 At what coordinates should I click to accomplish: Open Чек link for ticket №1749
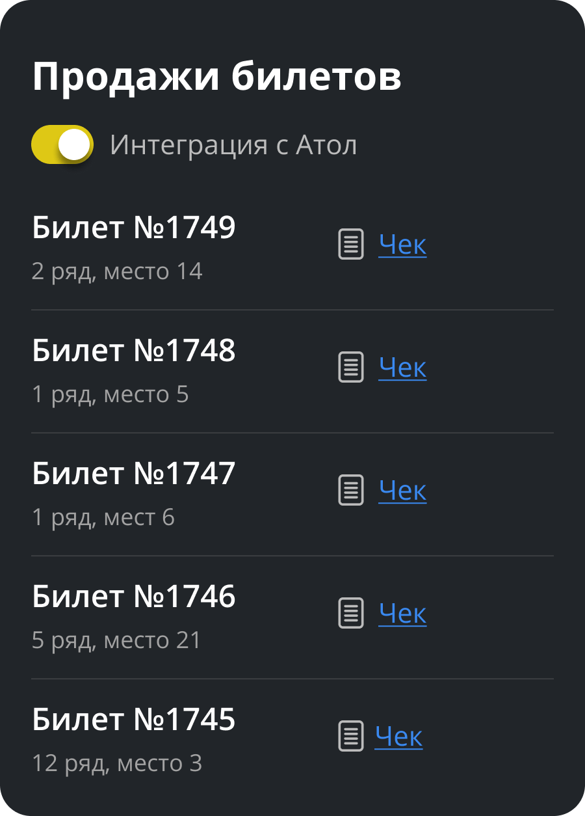tap(402, 245)
